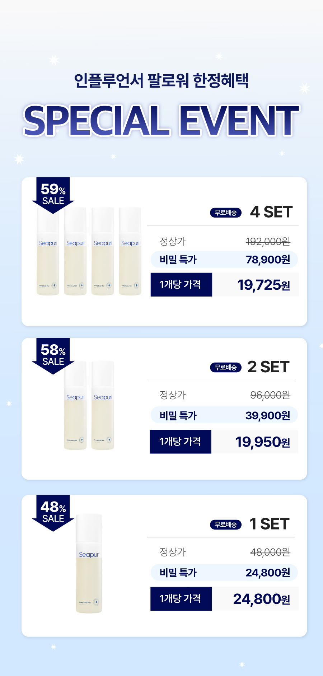Image resolution: width=323 pixels, height=676 pixels.
Task: Click the 48% SALE arrow badge
Action: click(53, 513)
